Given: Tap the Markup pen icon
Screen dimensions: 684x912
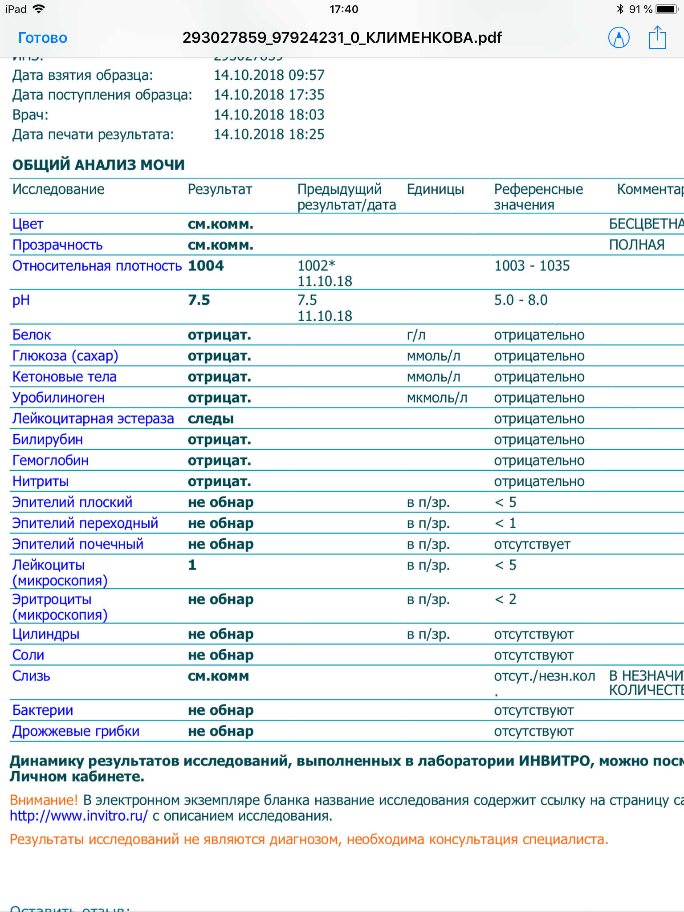Looking at the screenshot, I should 619,37.
